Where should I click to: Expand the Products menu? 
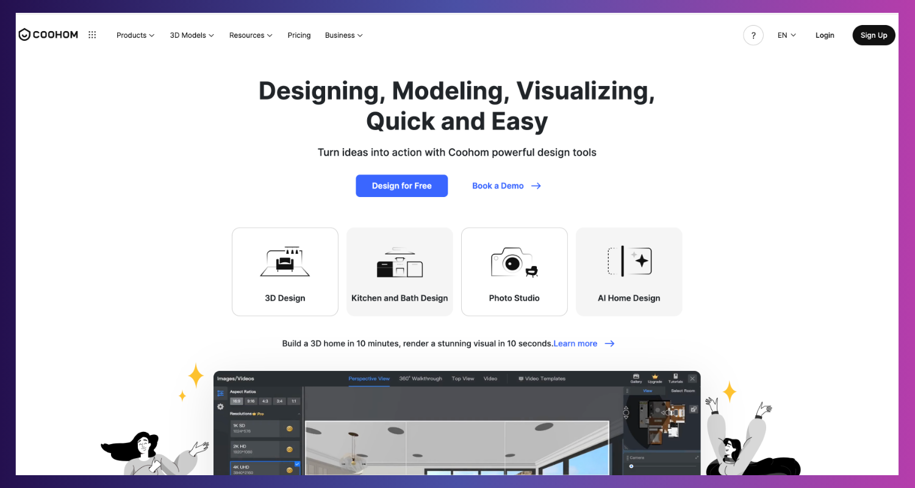tap(135, 35)
